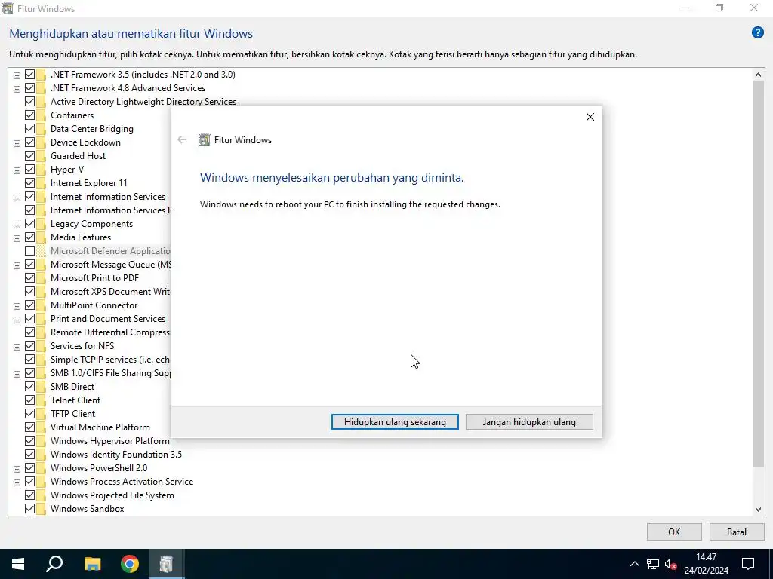Click the Start menu Windows logo
This screenshot has height=579, width=773.
(18, 564)
